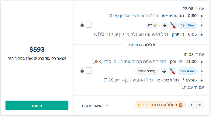Click the outbound down arrow icon

pos(202,25)
